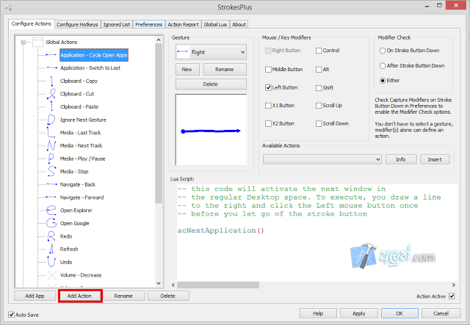Select On Stroke Button Down option
This screenshot has width=470, height=325.
pos(383,51)
